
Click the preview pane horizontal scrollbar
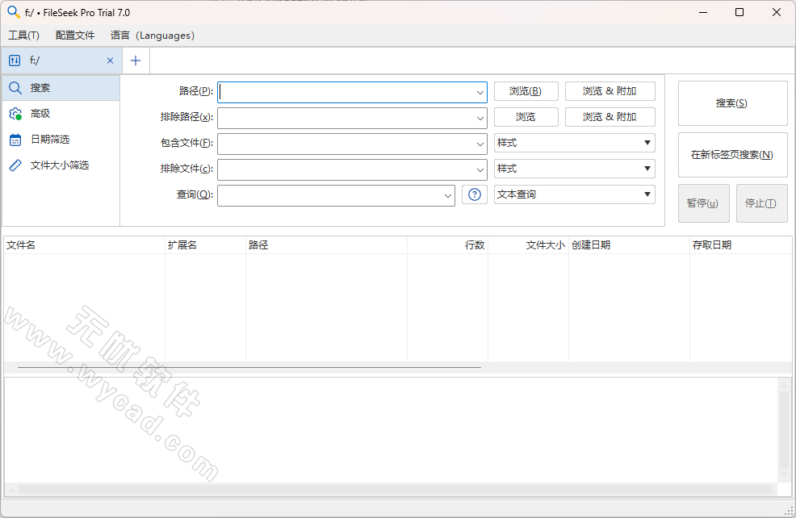tap(391, 490)
